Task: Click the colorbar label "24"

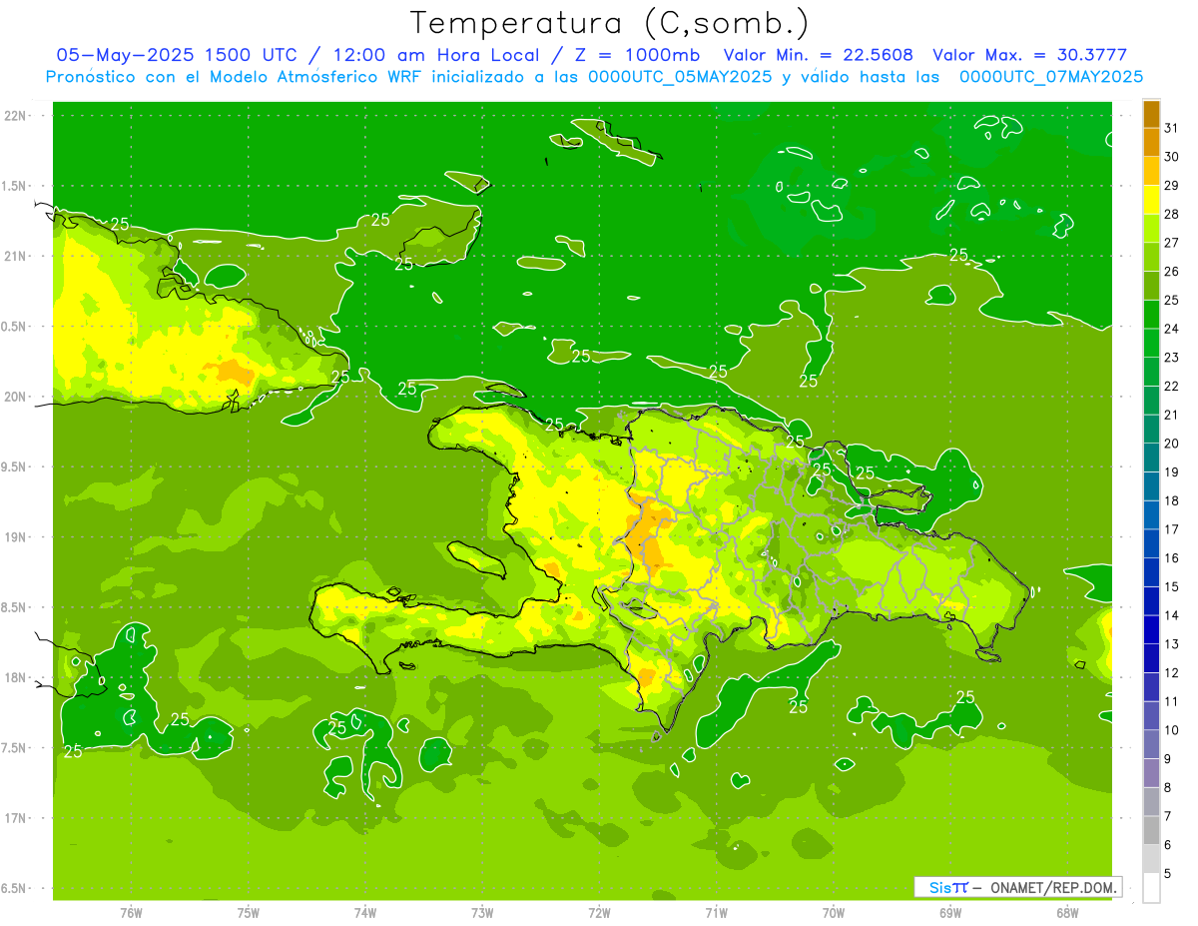Action: (x=1172, y=329)
